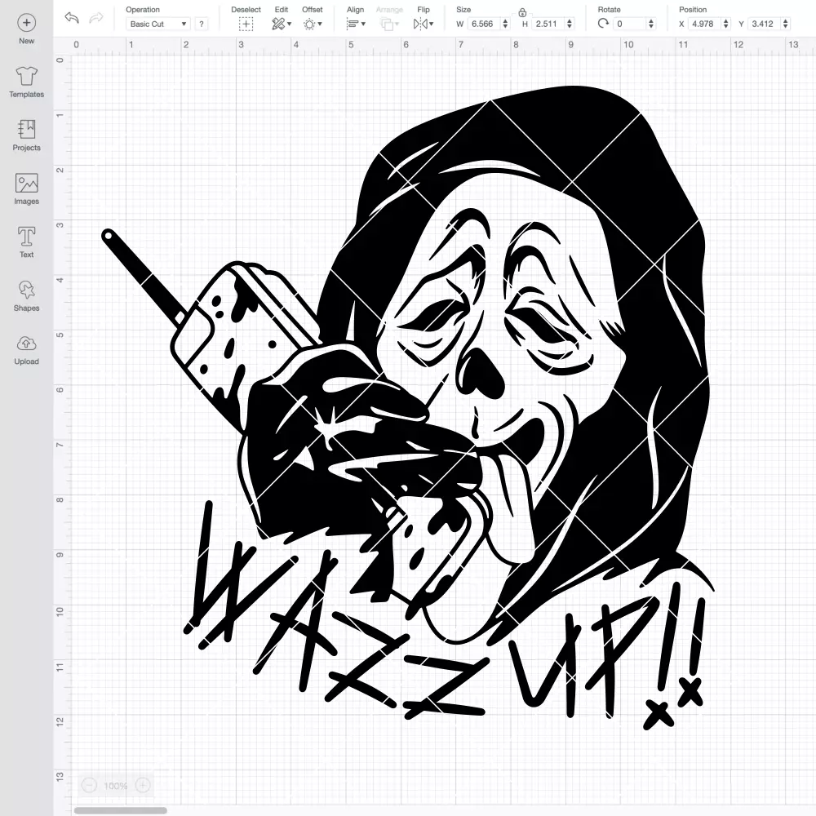Screen dimensions: 816x816
Task: Click the horizontal canvas scrollbar
Action: 120,810
